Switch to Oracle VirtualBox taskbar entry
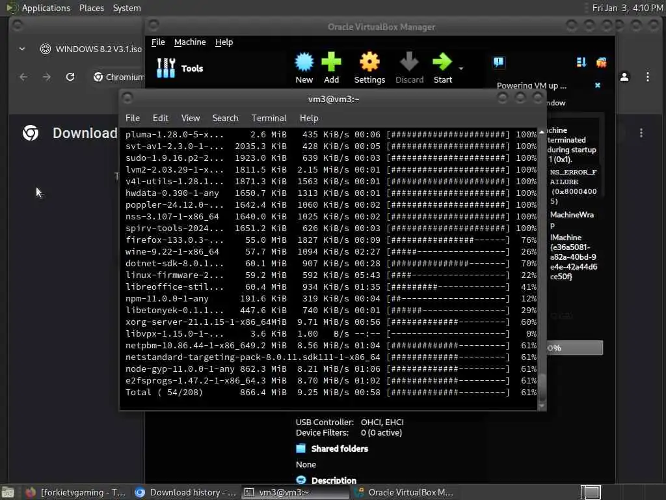The height and width of the screenshot is (500, 666). (405, 492)
